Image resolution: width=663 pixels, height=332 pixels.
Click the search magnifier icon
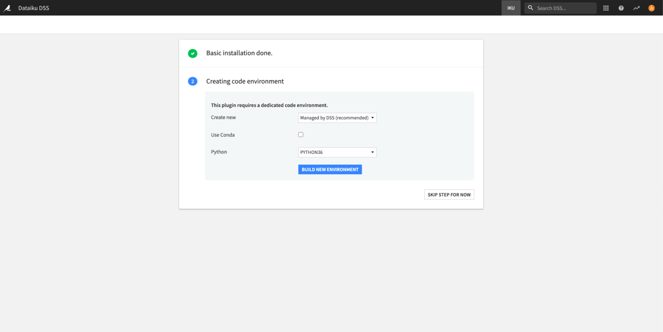(530, 7)
